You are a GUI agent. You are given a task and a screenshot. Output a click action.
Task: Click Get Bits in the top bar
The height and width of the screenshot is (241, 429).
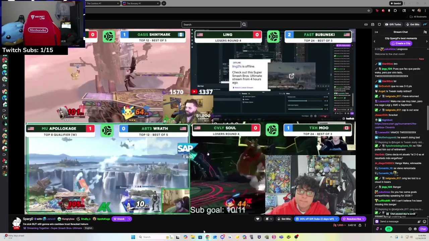(x=413, y=24)
